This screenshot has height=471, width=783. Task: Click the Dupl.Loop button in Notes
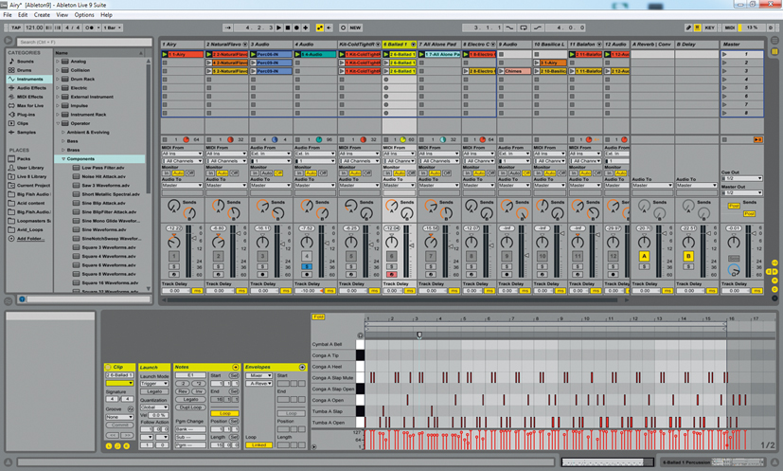point(190,408)
